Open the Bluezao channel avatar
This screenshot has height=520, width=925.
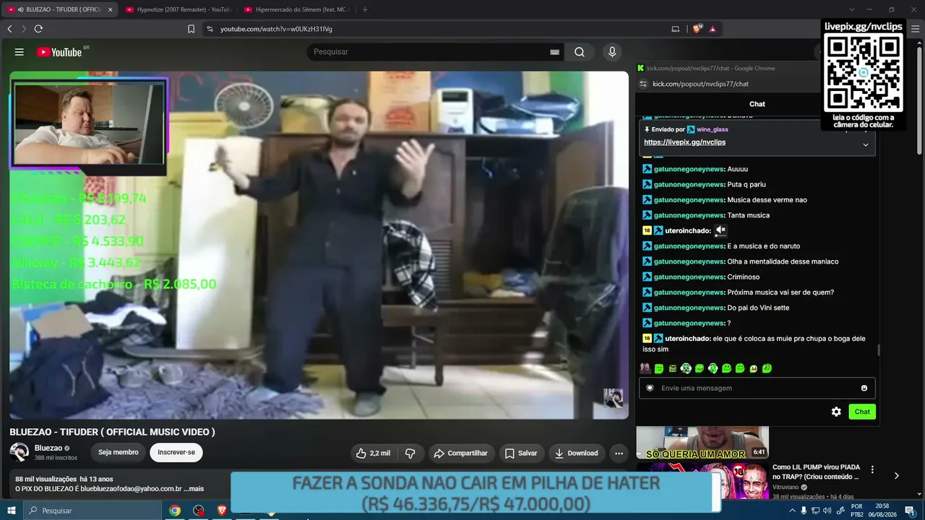pyautogui.click(x=20, y=453)
